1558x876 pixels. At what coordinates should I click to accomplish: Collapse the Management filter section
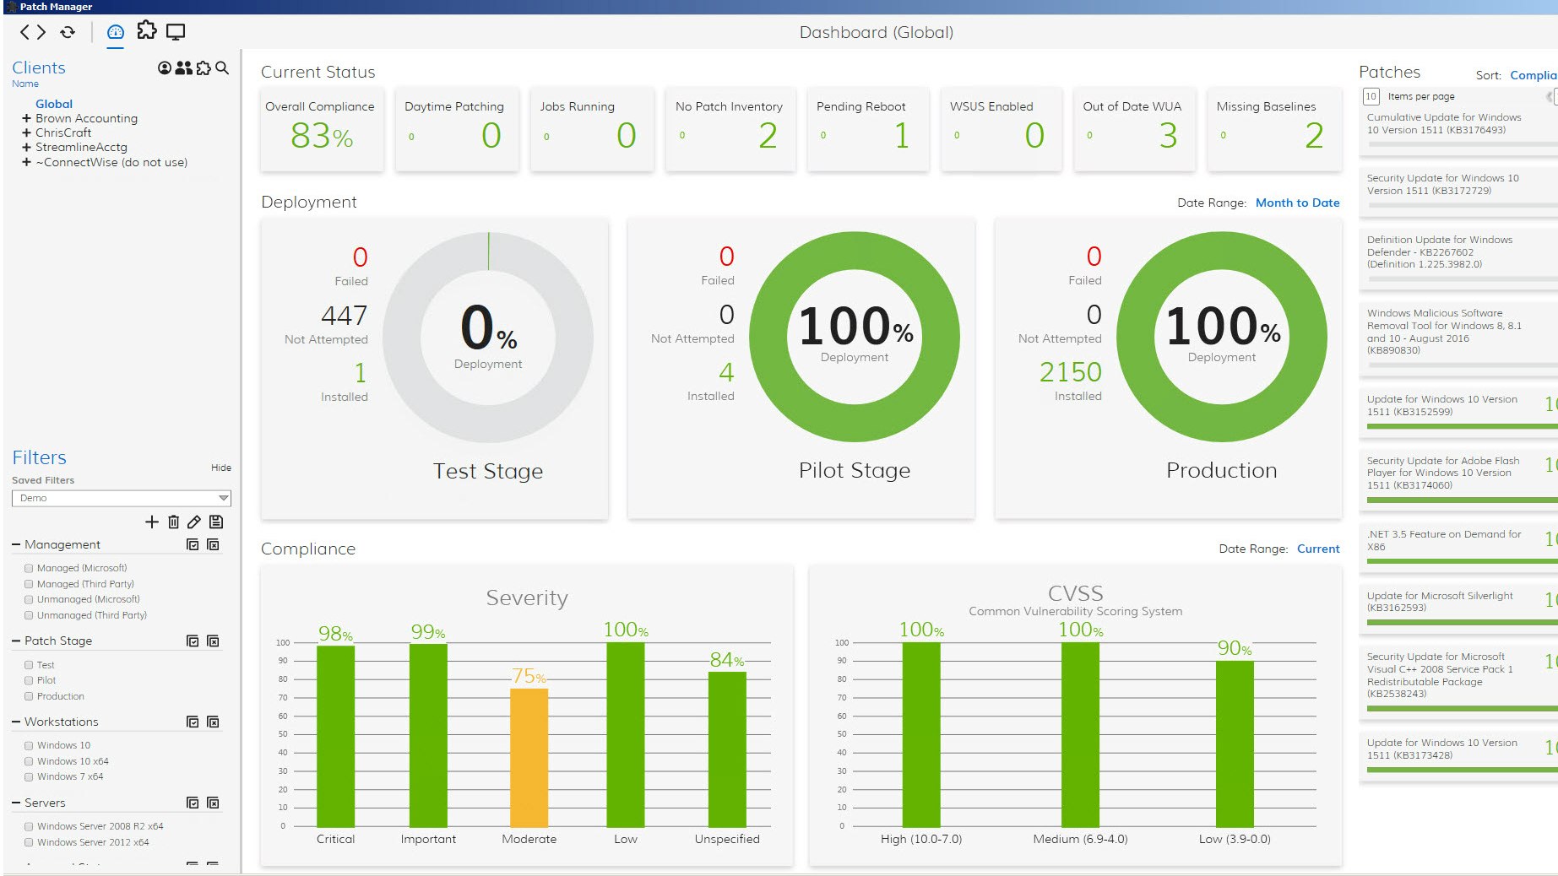[x=16, y=544]
